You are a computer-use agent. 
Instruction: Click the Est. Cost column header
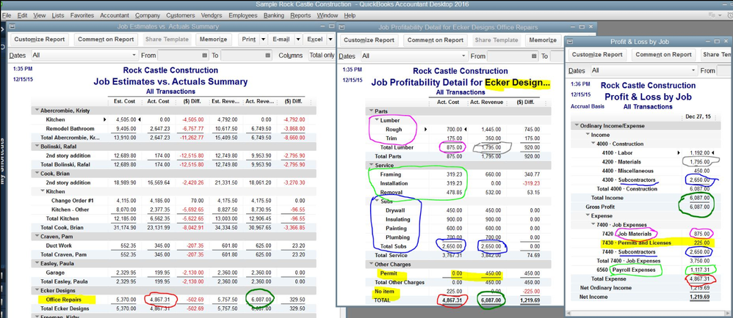124,101
